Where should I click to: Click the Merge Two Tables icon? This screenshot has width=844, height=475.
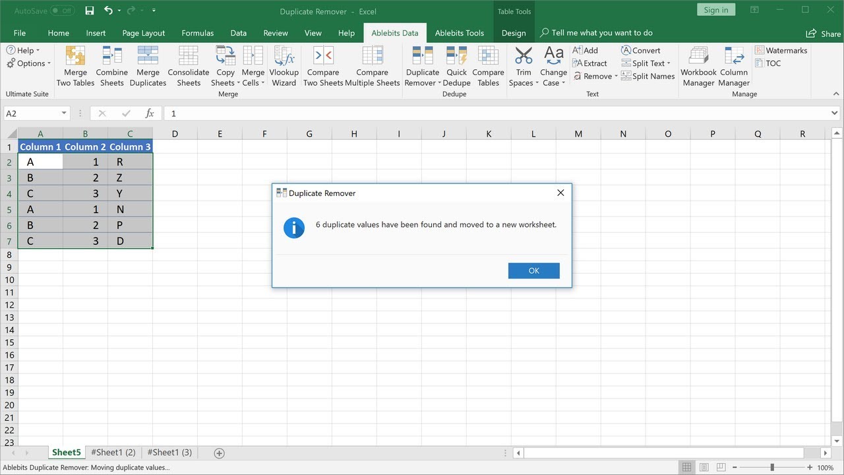[x=75, y=66]
